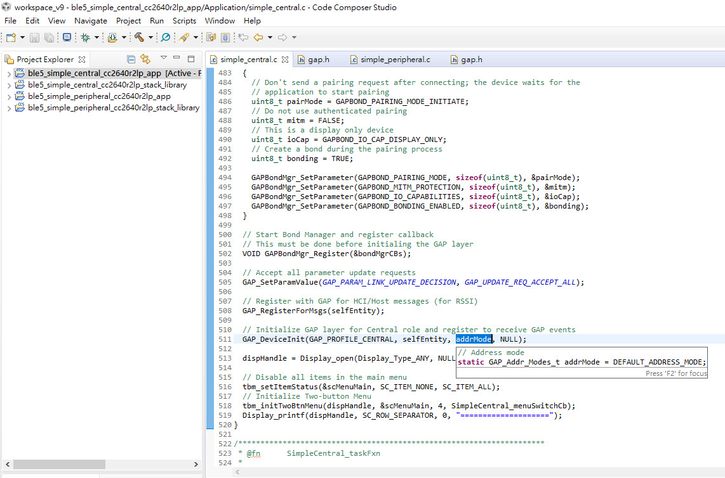Expand the ble5_simple_peripheral_cc2640r2lp_app project
This screenshot has width=725, height=478.
pos(8,97)
